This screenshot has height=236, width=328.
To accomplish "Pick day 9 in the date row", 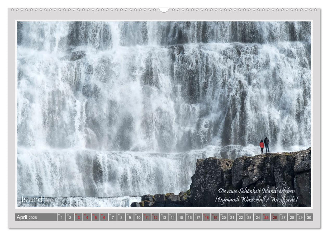I will point(130,217).
